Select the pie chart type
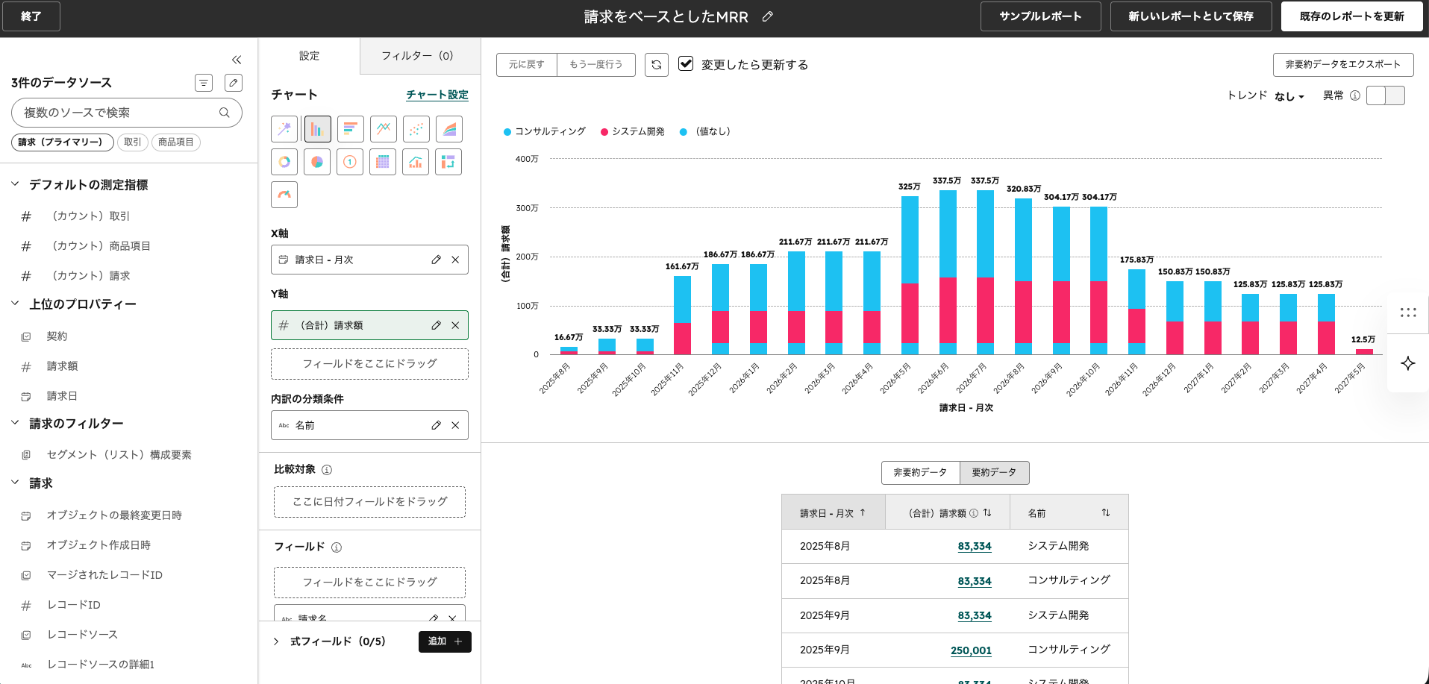The image size is (1429, 684). tap(317, 162)
